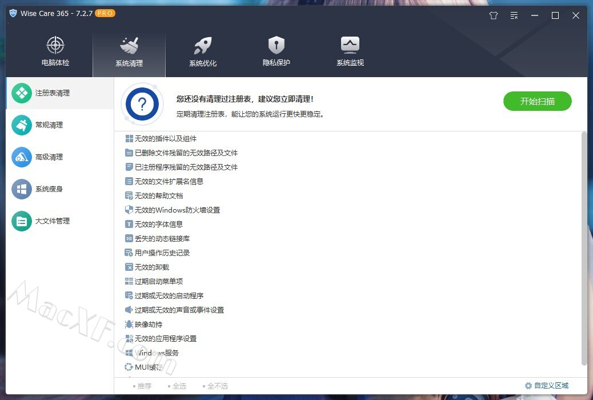Select the 无效的文件扩展名信息 entry text
The image size is (593, 400).
(x=169, y=181)
